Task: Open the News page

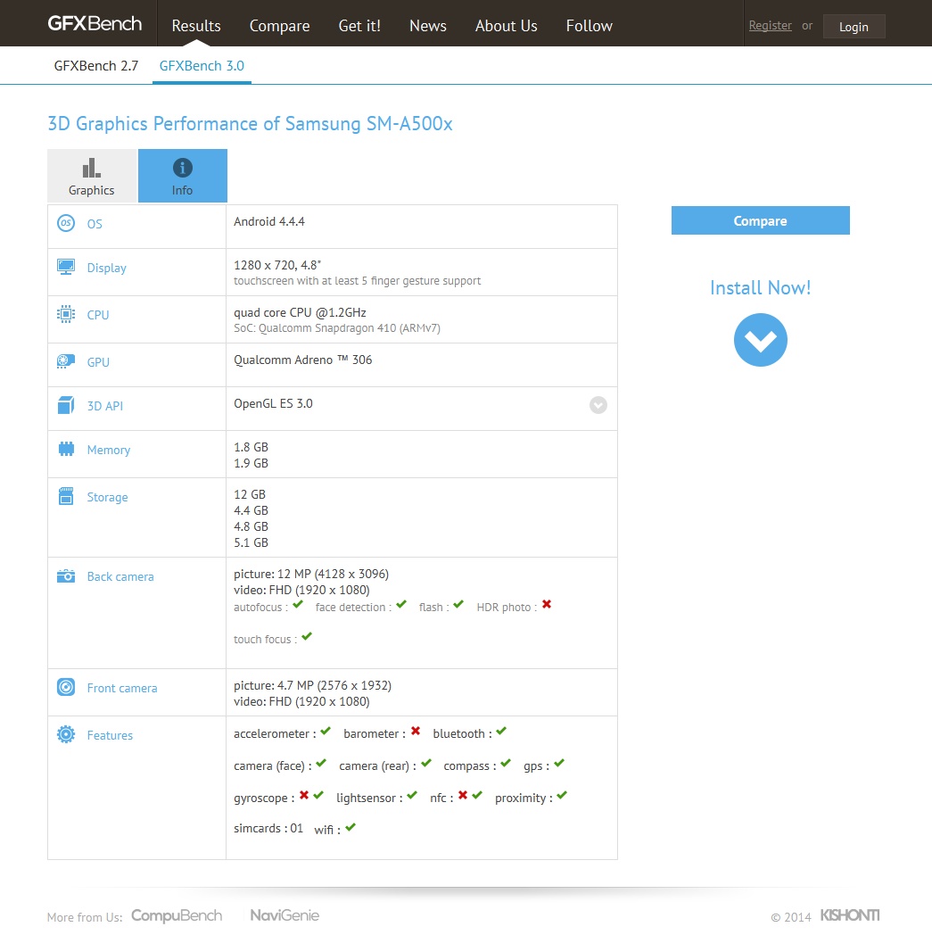Action: [428, 26]
